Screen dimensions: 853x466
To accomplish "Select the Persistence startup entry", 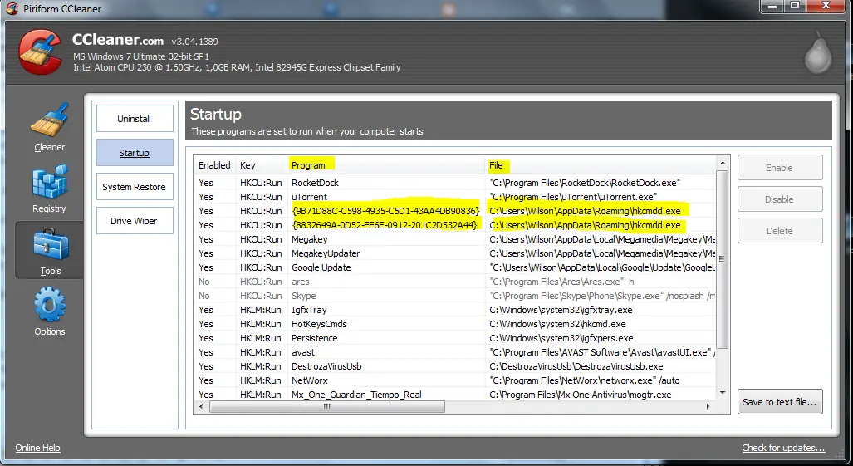I will pyautogui.click(x=455, y=338).
